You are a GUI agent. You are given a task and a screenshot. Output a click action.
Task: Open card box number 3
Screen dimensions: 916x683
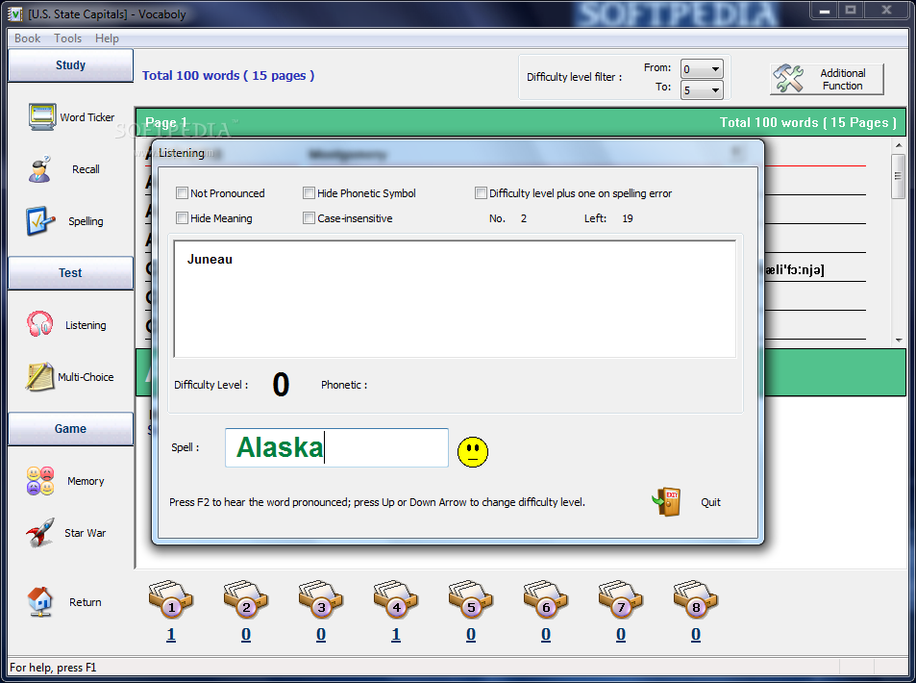[x=321, y=599]
